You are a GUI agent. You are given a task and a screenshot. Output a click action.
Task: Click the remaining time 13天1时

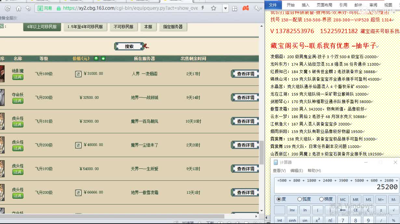click(x=193, y=193)
